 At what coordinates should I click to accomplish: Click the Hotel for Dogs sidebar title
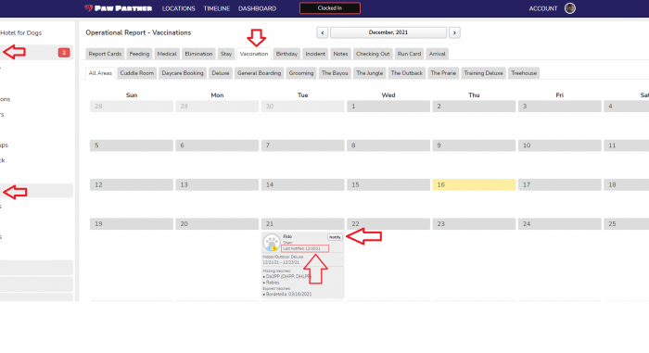coord(20,32)
